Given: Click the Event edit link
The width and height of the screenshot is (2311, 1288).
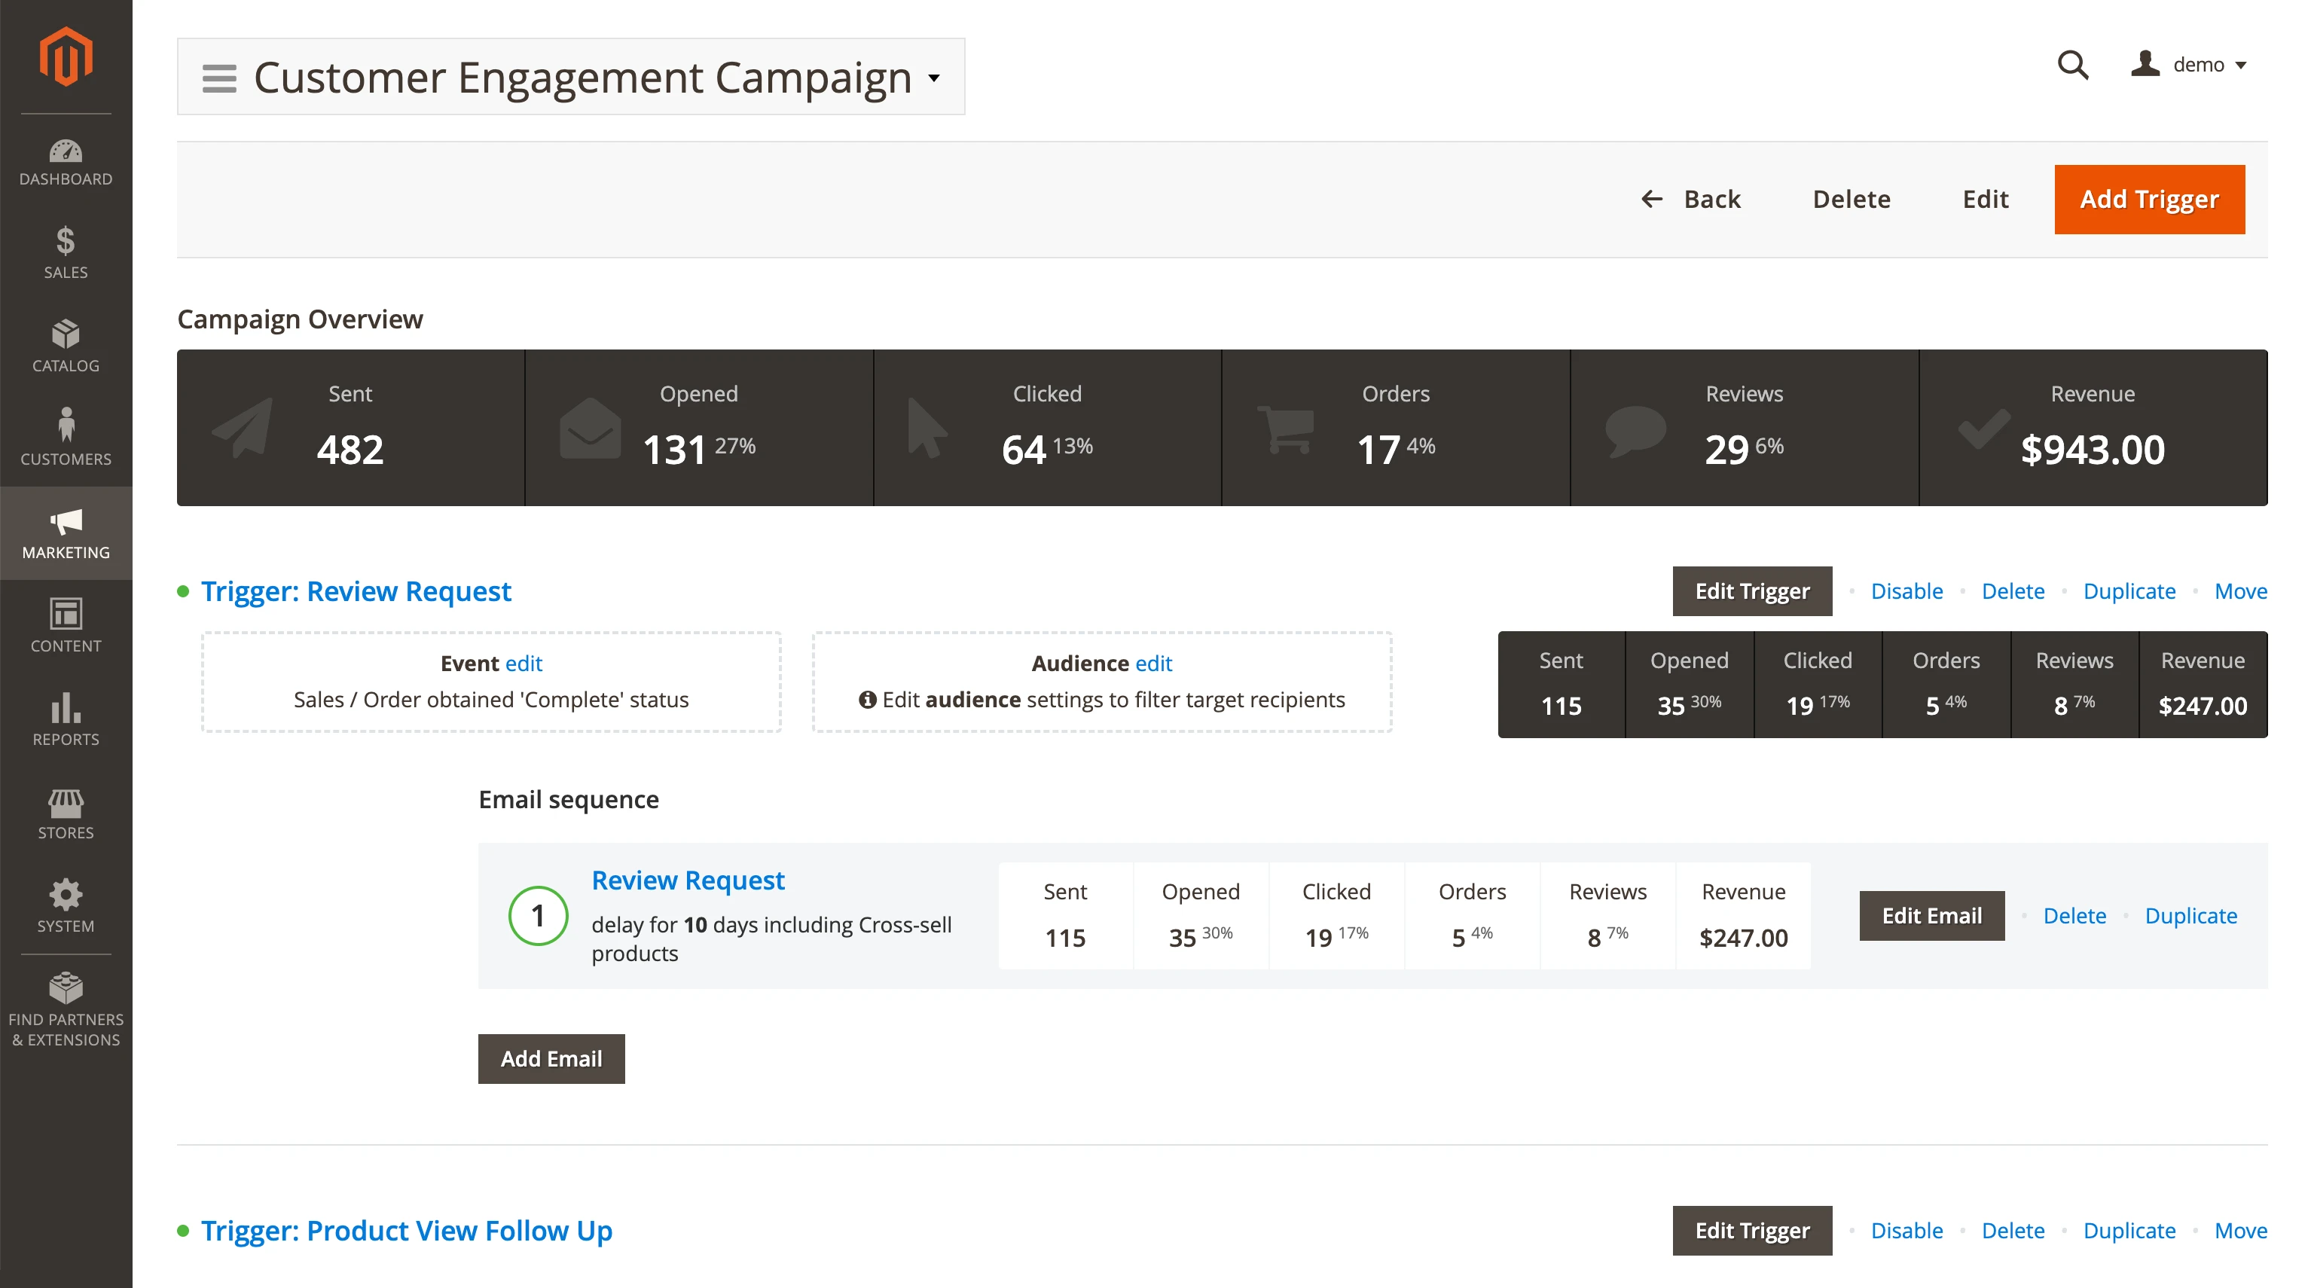Looking at the screenshot, I should tap(523, 664).
